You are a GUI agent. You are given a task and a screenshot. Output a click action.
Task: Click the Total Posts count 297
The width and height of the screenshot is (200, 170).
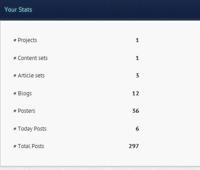(x=134, y=146)
